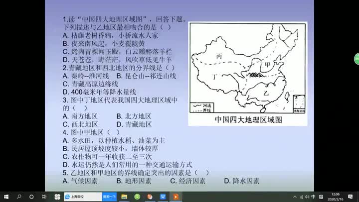
Task: Select option D 水运仍然是人们常用
Action: pos(127,165)
